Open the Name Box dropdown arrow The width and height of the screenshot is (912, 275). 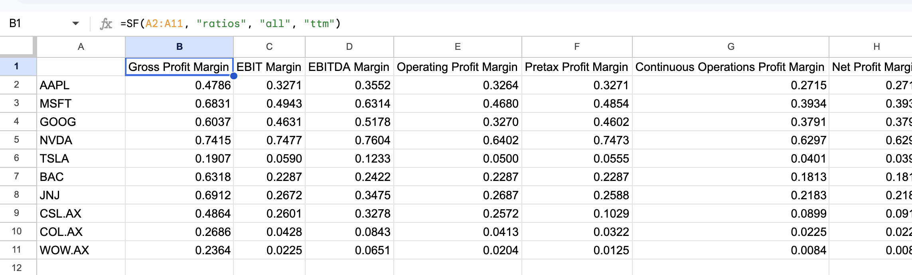pos(75,24)
